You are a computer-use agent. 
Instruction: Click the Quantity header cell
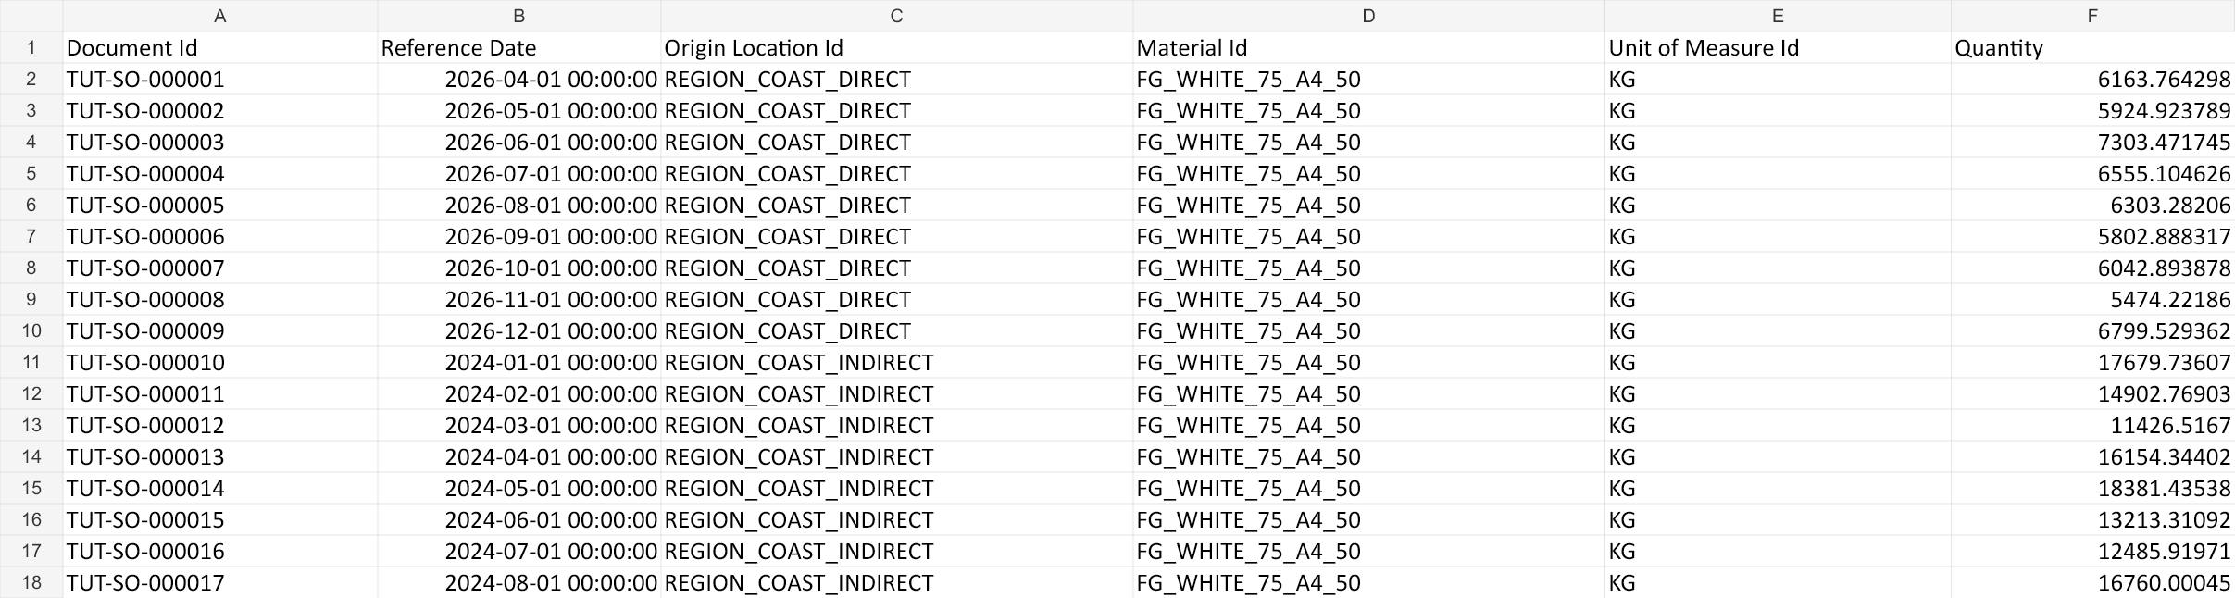pyautogui.click(x=2092, y=47)
